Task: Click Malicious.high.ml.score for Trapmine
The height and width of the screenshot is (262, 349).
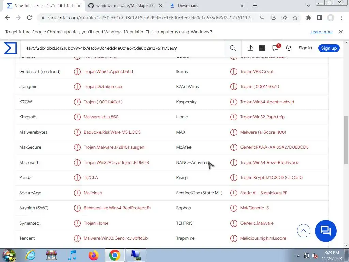Action: [263, 238]
